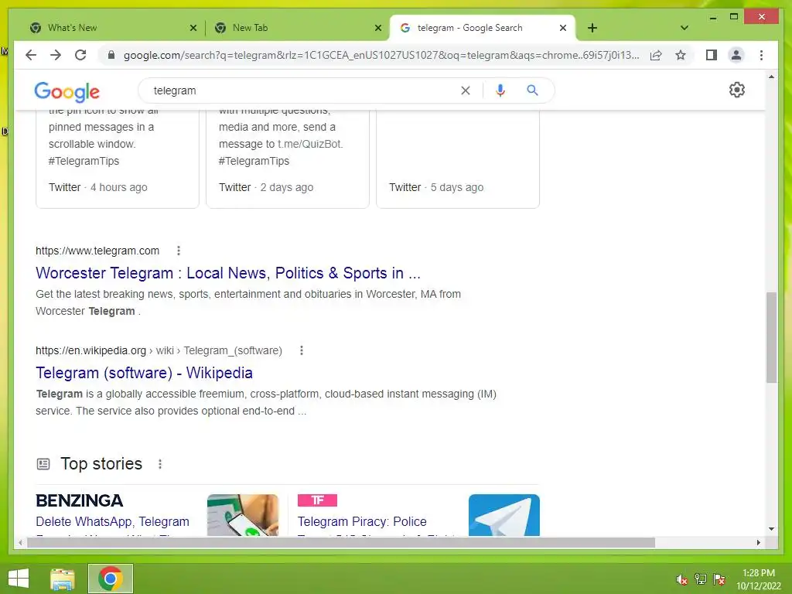
Task: Open Chrome three-dot menu
Action: pos(761,55)
